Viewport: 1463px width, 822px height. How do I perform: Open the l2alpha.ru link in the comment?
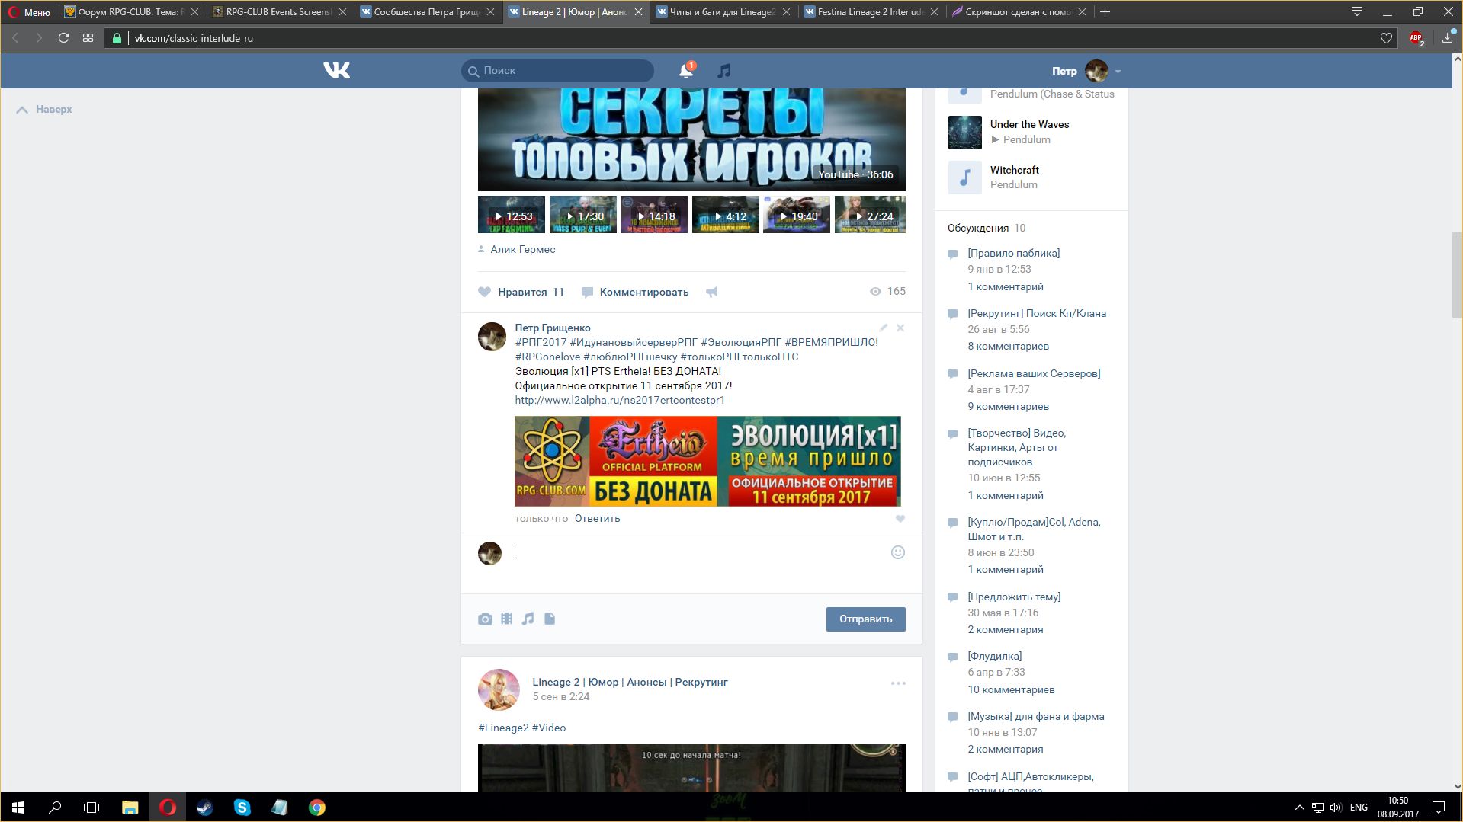pos(620,400)
